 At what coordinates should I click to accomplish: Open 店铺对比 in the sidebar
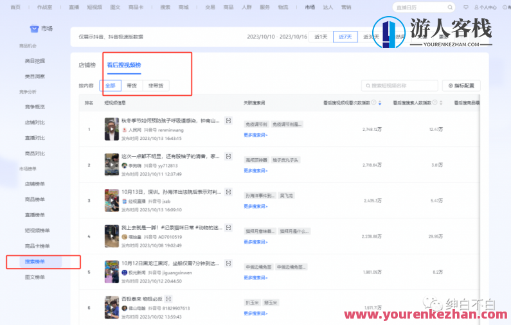tap(35, 123)
